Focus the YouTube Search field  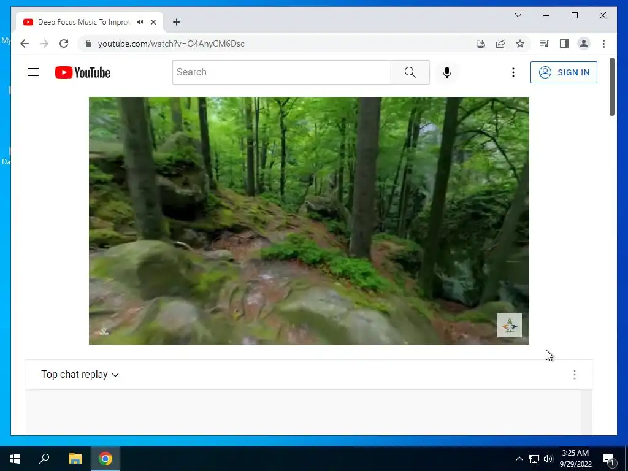pyautogui.click(x=281, y=72)
